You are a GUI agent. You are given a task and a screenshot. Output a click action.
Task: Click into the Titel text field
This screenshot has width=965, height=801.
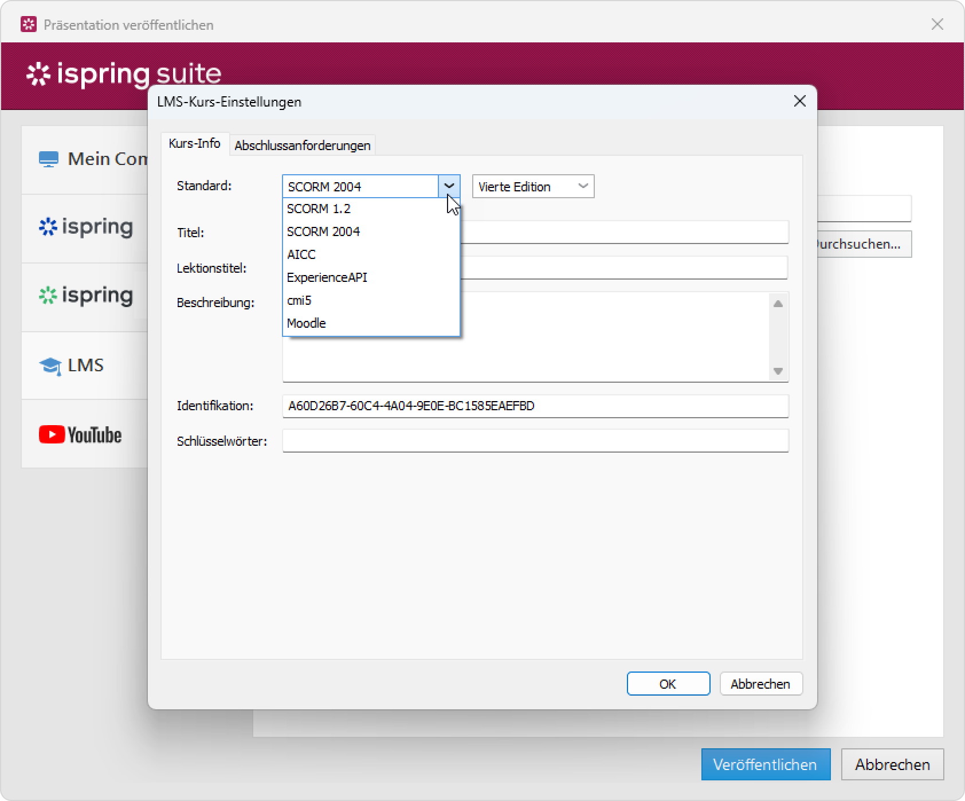coord(624,232)
